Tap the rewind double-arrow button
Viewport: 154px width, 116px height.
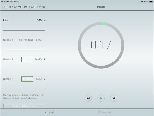click(x=88, y=98)
